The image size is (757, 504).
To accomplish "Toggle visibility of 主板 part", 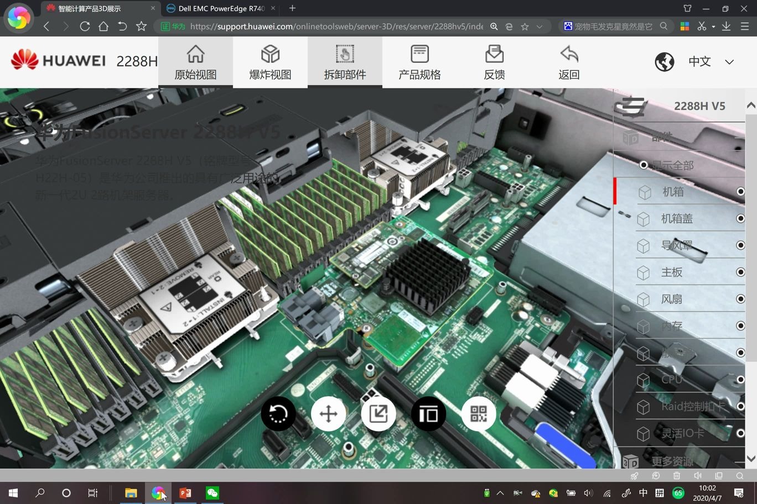I will pyautogui.click(x=740, y=272).
